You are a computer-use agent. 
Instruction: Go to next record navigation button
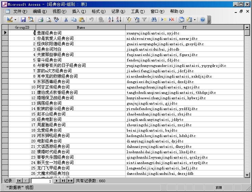point(56,181)
